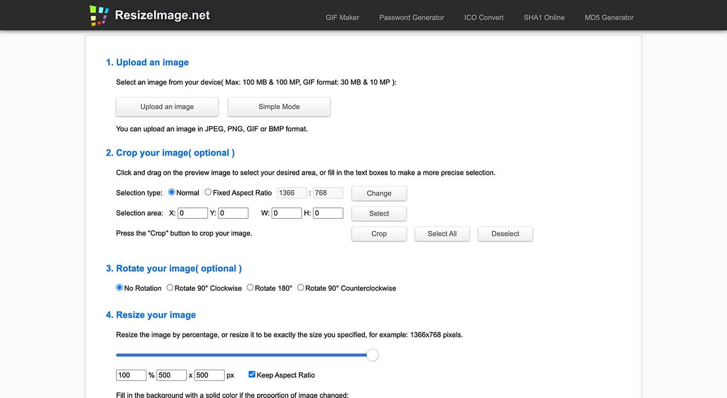Choose Fixed Aspect Ratio selection type
This screenshot has width=727, height=398.
[208, 192]
